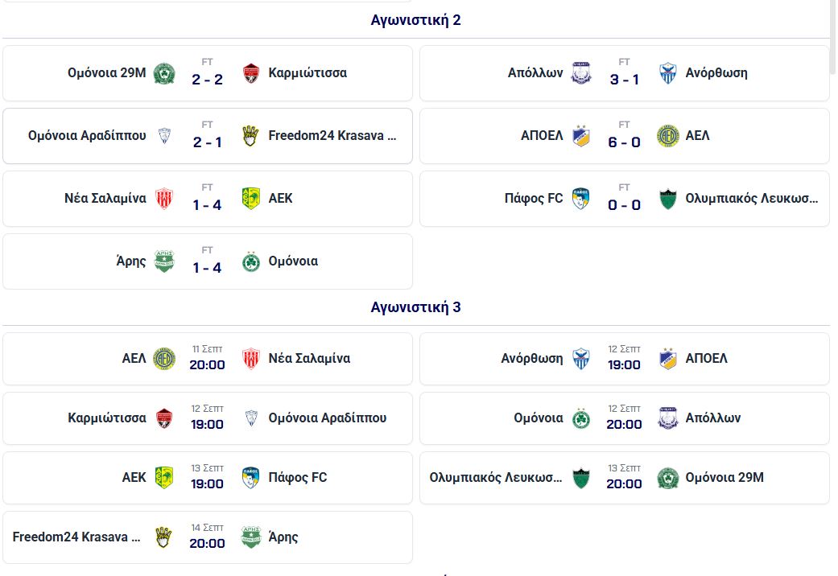Click the Freedom24 Krasava hand logo with score 2 - 1
The height and width of the screenshot is (576, 838).
tap(250, 136)
